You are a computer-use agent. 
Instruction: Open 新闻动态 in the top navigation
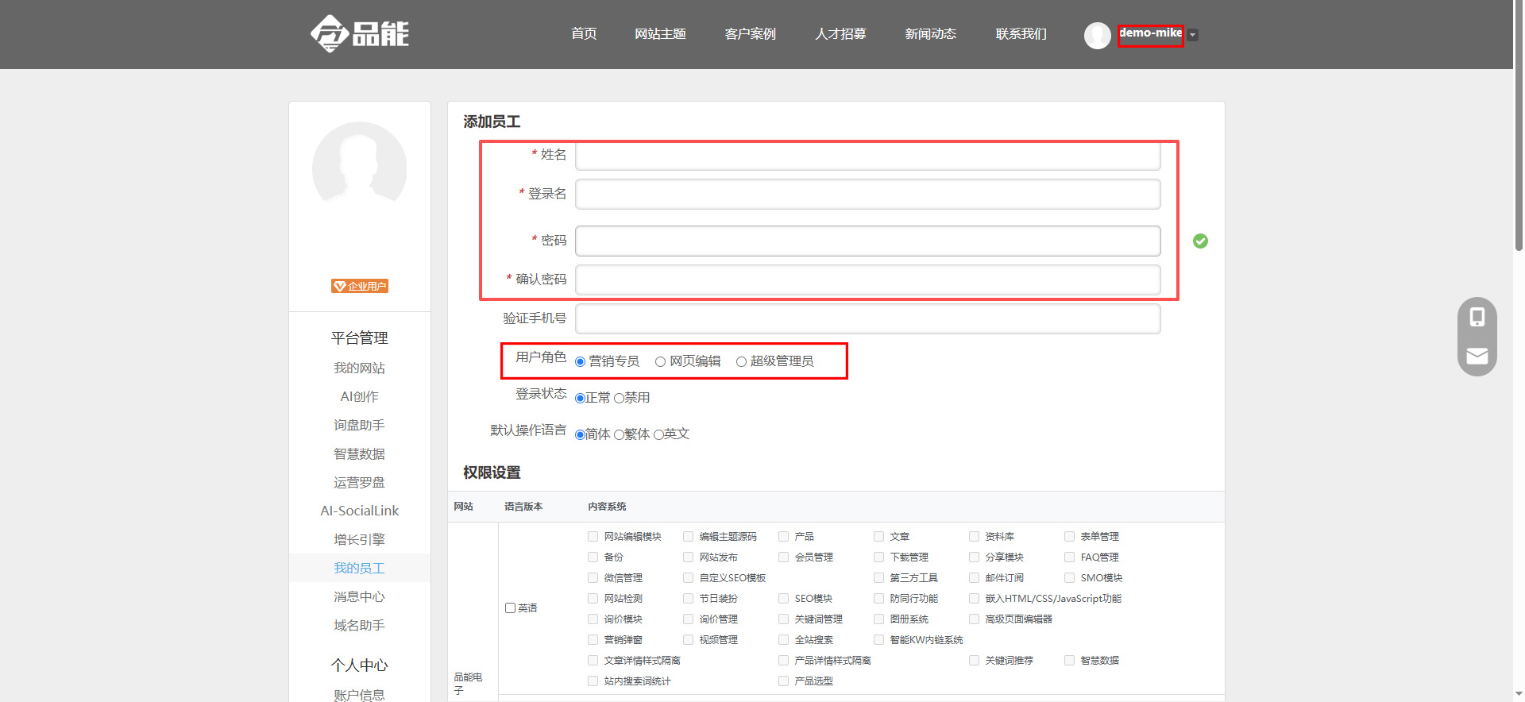[930, 34]
